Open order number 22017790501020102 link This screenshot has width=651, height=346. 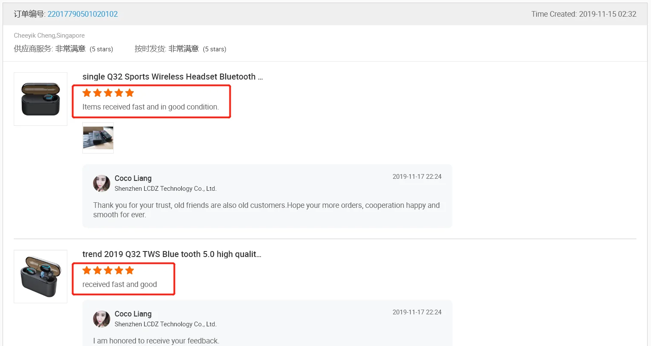click(82, 14)
